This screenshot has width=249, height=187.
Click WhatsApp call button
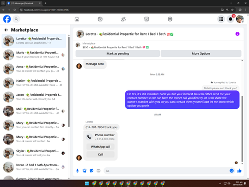[x=101, y=147]
